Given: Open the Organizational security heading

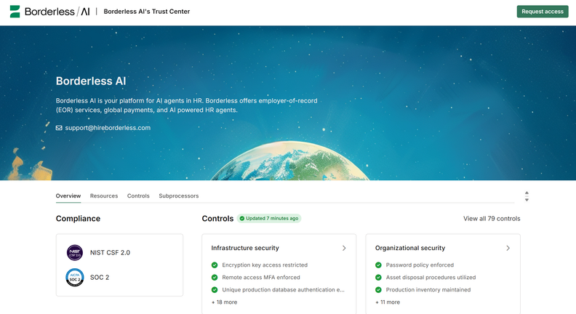Looking at the screenshot, I should pos(410,248).
